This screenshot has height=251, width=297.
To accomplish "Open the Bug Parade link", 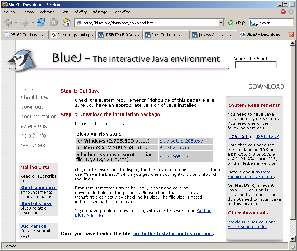I will [x=33, y=226].
